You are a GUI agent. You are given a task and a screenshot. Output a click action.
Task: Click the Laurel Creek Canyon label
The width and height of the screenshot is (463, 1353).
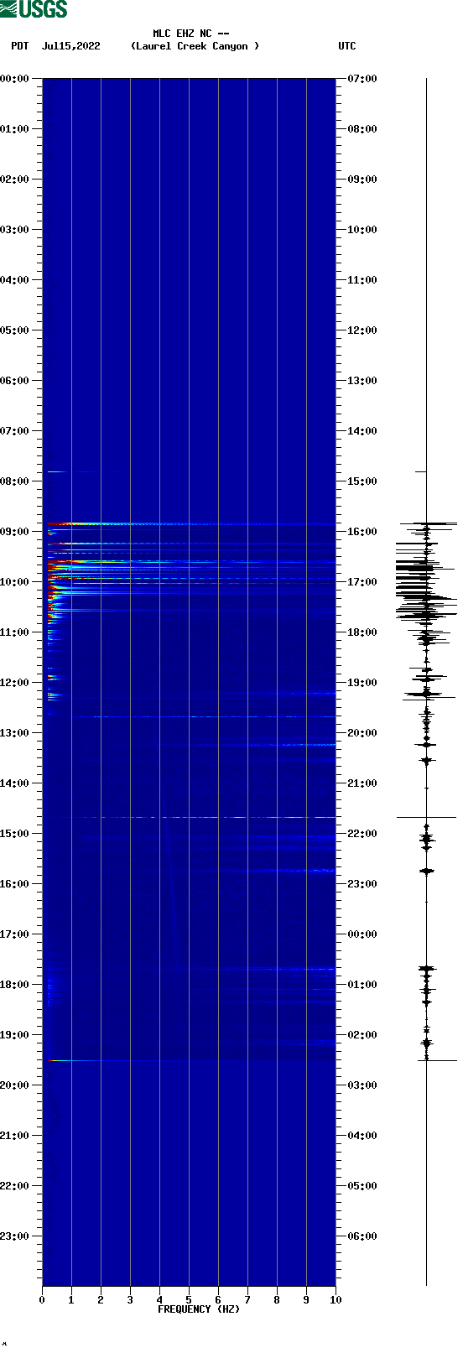(x=195, y=46)
